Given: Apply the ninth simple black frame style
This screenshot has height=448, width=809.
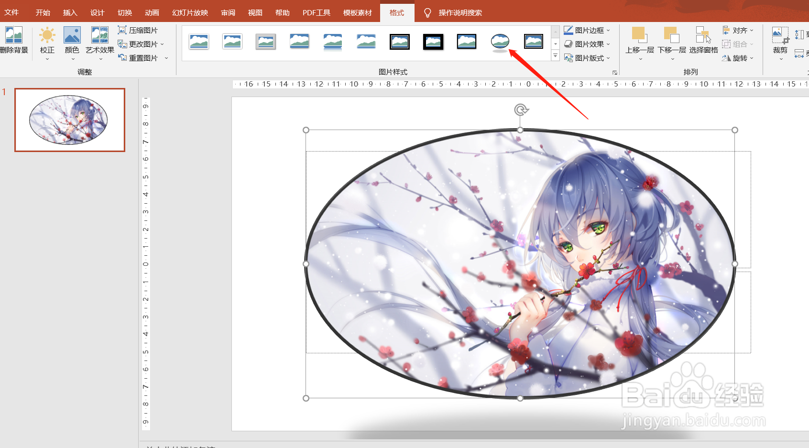Looking at the screenshot, I should click(x=467, y=42).
